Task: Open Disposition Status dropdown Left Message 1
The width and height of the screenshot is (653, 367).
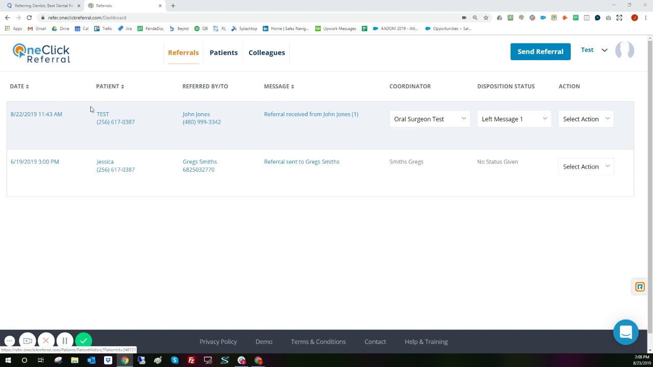Action: click(514, 119)
